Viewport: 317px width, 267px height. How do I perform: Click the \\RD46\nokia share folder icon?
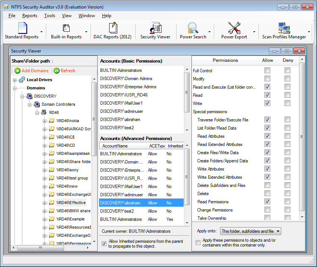(52, 121)
